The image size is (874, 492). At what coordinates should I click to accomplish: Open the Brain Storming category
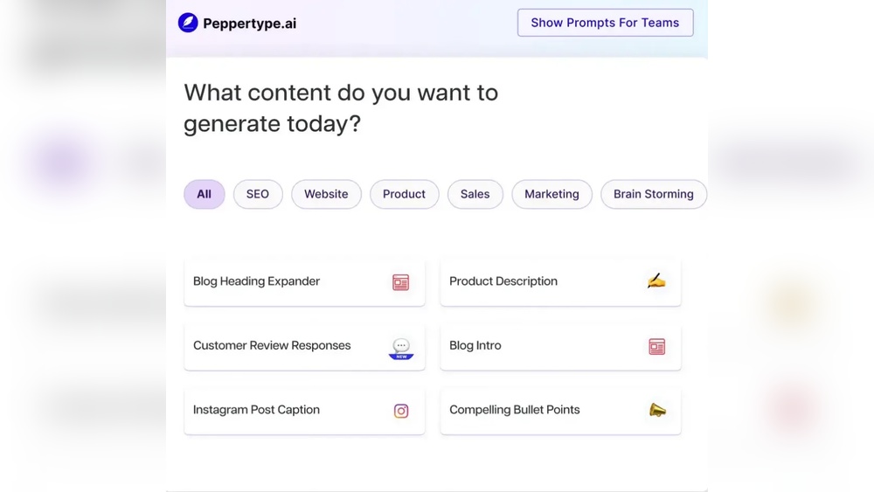(653, 194)
